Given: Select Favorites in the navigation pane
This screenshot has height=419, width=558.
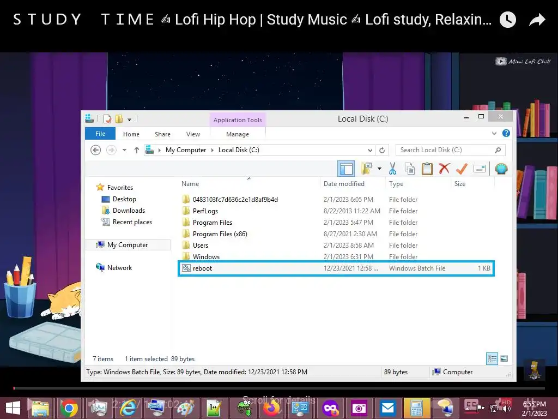Looking at the screenshot, I should [120, 188].
